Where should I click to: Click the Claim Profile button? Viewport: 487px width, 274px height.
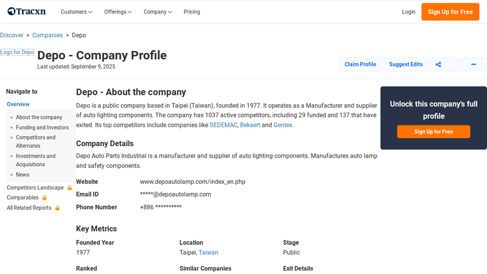pyautogui.click(x=360, y=65)
